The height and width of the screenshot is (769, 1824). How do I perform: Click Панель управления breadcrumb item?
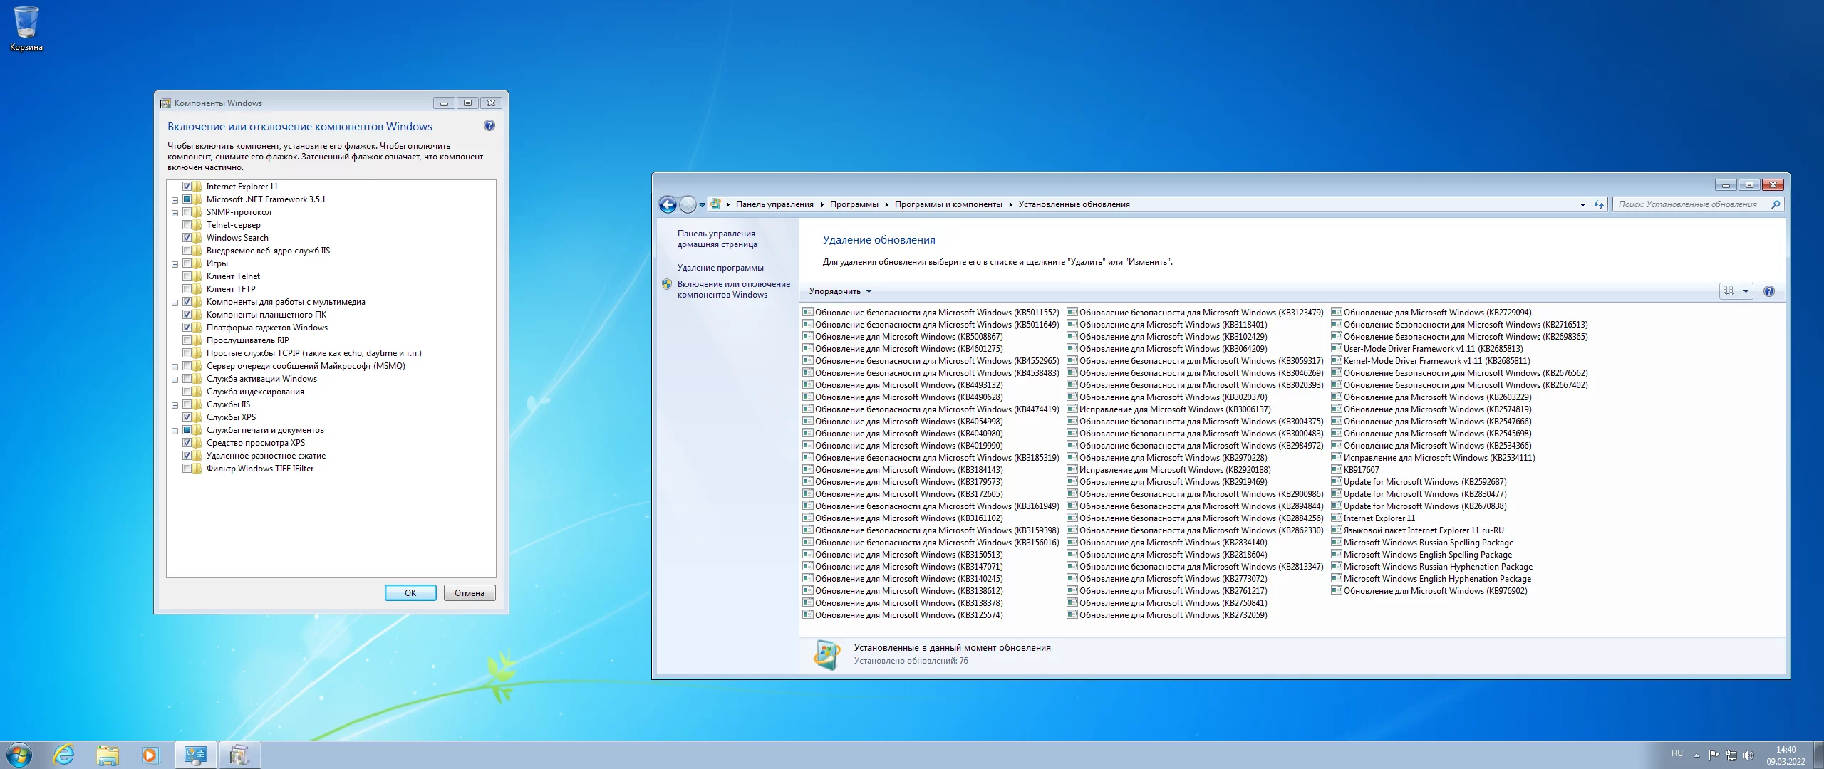774,205
